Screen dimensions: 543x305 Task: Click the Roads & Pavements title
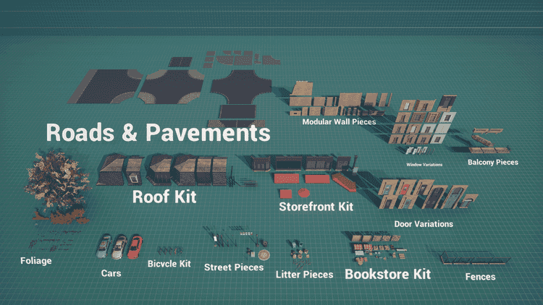coord(159,133)
